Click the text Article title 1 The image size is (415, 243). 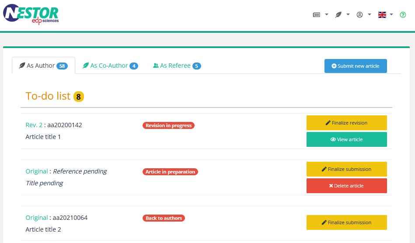point(43,137)
